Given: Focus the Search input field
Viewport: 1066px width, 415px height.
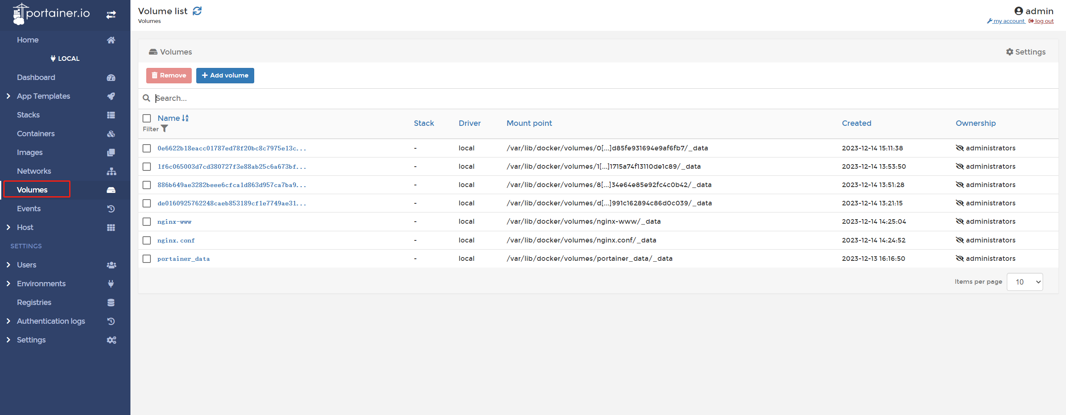Looking at the screenshot, I should coord(604,98).
